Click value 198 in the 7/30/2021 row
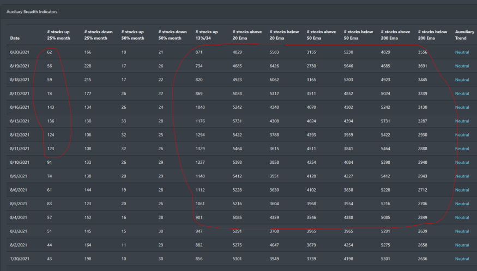 click(88, 259)
